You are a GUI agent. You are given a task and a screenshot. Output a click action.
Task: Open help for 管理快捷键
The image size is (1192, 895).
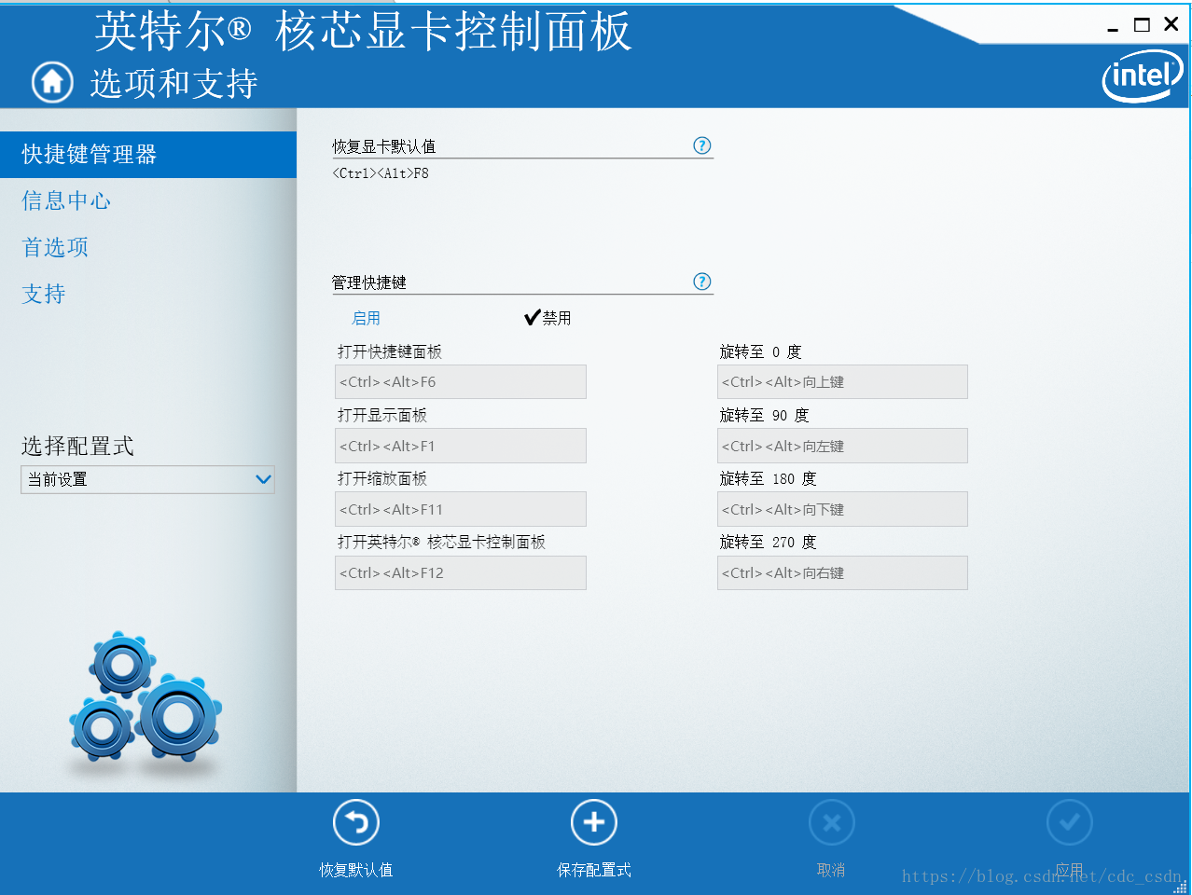702,282
